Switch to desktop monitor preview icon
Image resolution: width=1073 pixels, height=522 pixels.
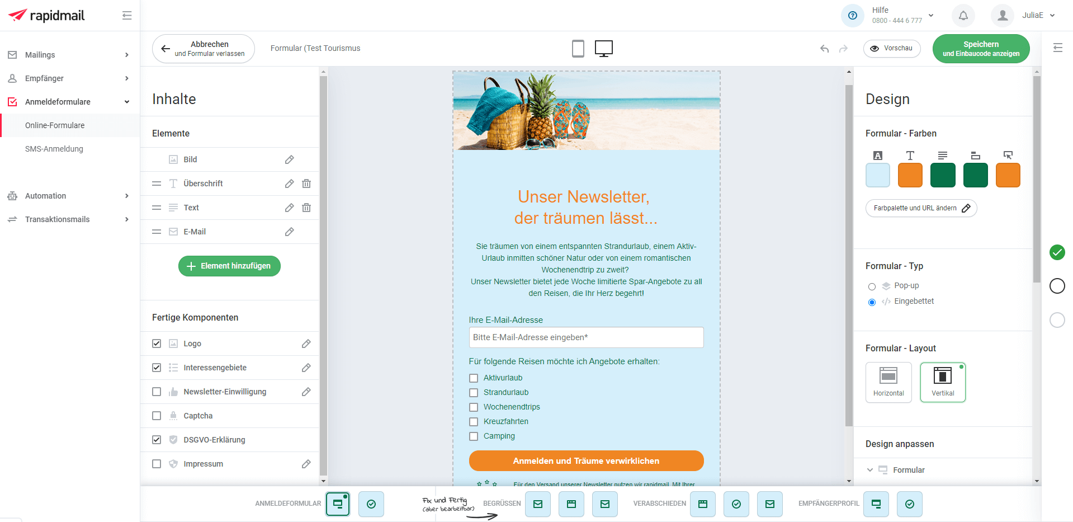pos(603,49)
